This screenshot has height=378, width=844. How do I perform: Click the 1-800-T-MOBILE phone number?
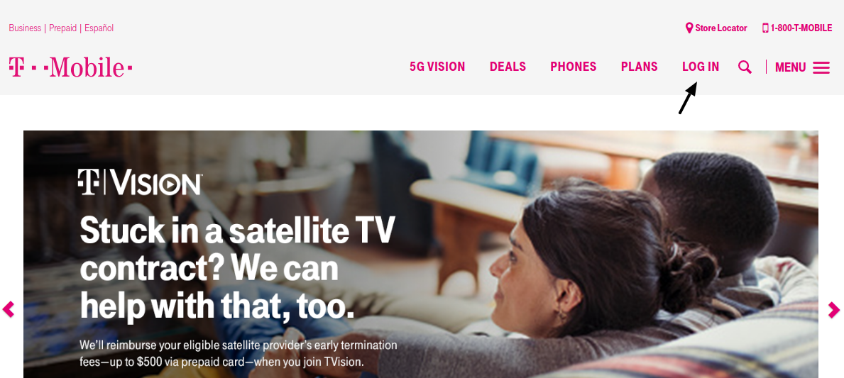click(x=801, y=28)
